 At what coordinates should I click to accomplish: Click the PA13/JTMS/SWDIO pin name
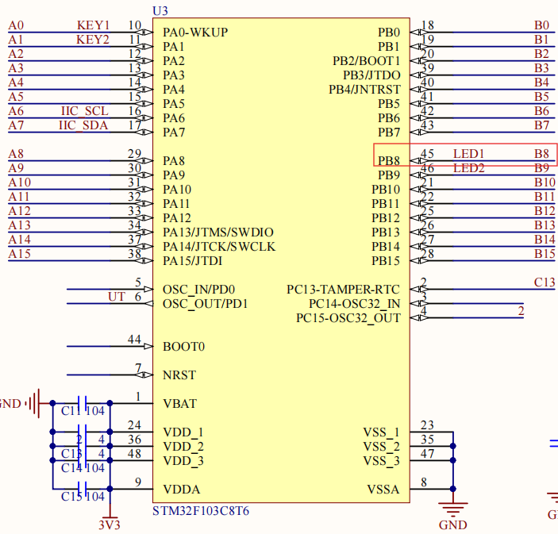[x=218, y=232]
